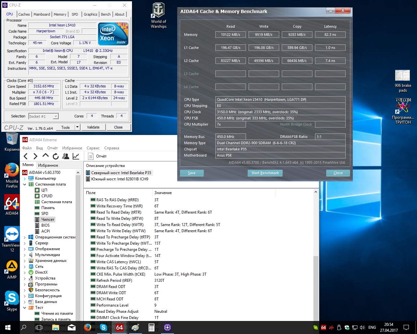Image resolution: width=417 pixels, height=334 pixels.
Task: Click the calculator icon in the taskbar
Action: [x=151, y=327]
